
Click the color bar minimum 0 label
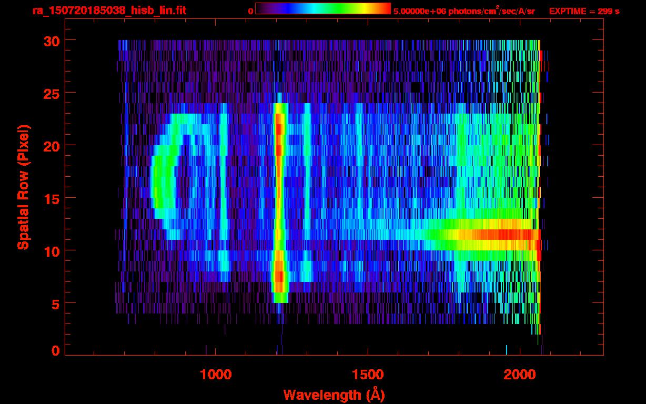(250, 11)
